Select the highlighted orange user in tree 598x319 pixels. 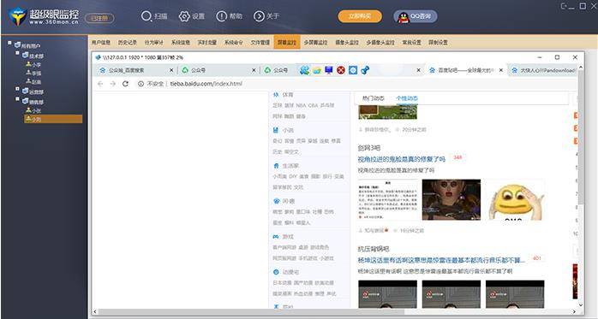[x=53, y=119]
